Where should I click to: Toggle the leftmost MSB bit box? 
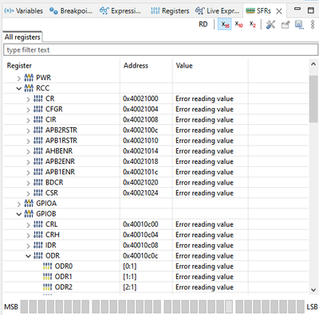click(24, 306)
